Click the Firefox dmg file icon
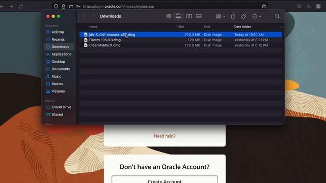This screenshot has height=183, width=326. click(x=86, y=40)
